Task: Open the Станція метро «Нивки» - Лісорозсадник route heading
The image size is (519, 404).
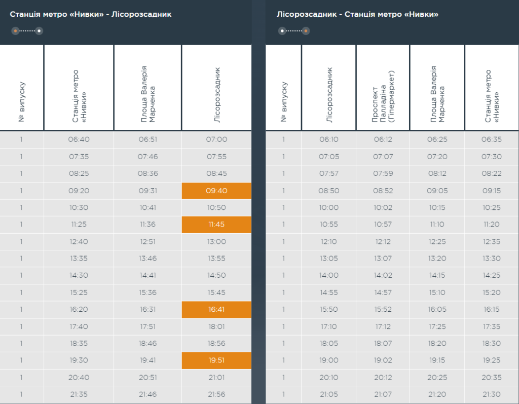Action: (x=91, y=14)
